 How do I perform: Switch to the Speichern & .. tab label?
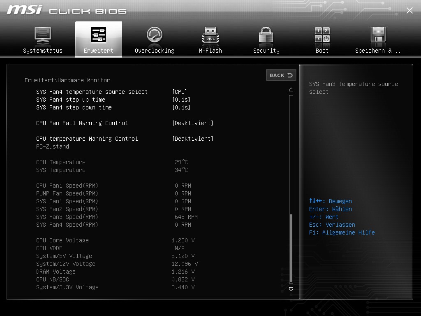pos(378,51)
